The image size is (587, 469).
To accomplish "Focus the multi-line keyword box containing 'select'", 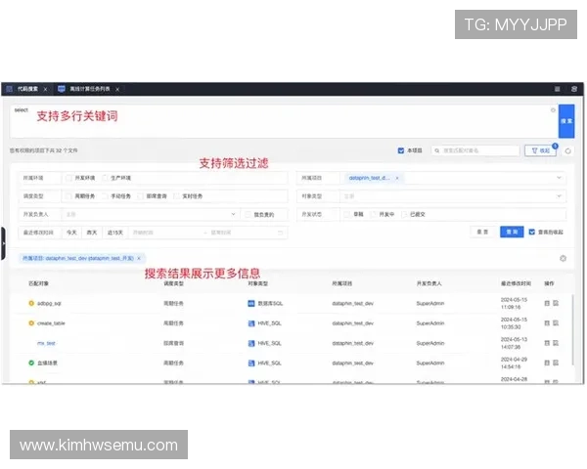I will [x=283, y=121].
